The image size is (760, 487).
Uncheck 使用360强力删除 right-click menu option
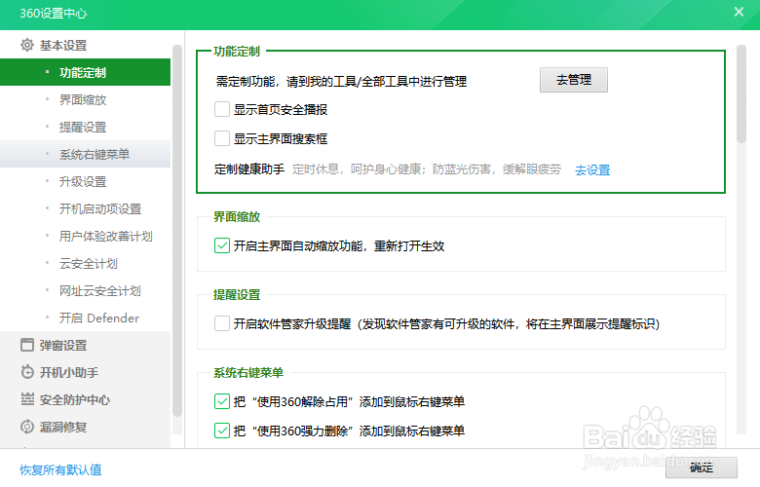tap(222, 431)
